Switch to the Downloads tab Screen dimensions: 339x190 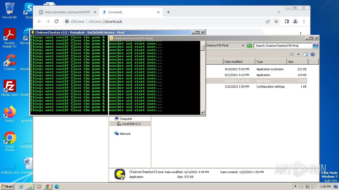coord(131,12)
